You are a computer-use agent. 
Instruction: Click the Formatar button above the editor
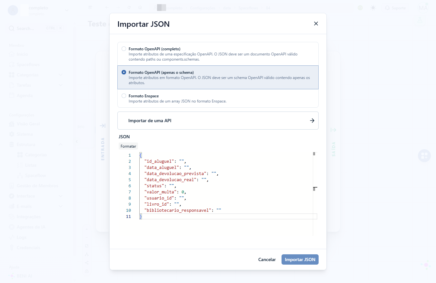pyautogui.click(x=128, y=146)
